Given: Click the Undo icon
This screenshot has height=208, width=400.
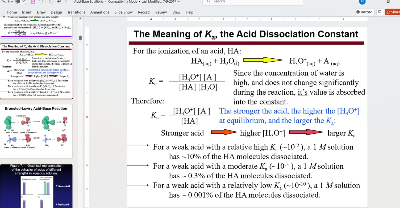Looking at the screenshot, I should 41,2.
